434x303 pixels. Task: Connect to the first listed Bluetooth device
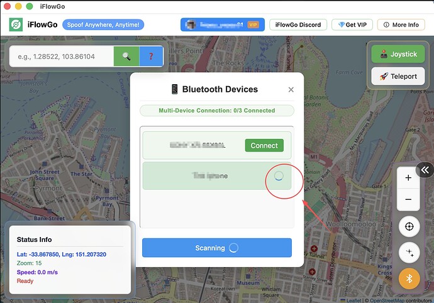[x=264, y=145]
